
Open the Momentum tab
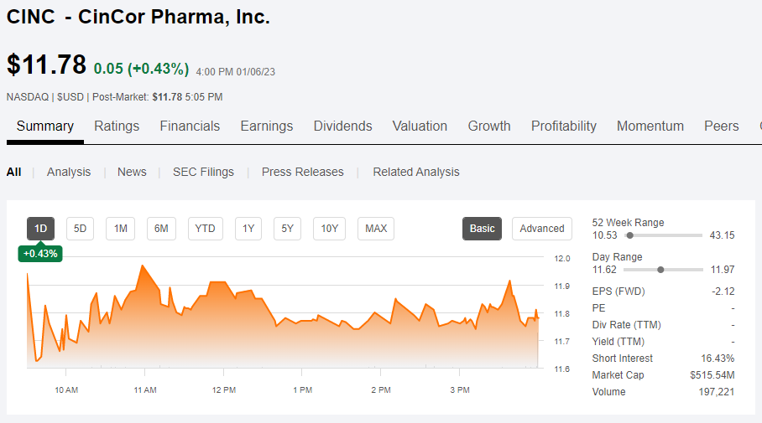(x=650, y=126)
